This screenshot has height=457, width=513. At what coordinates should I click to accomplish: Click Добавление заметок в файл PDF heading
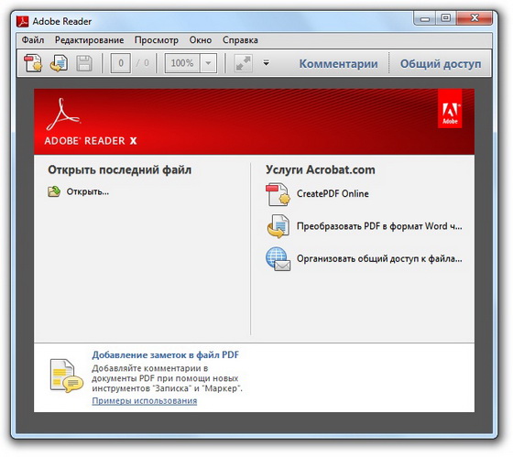click(x=165, y=355)
